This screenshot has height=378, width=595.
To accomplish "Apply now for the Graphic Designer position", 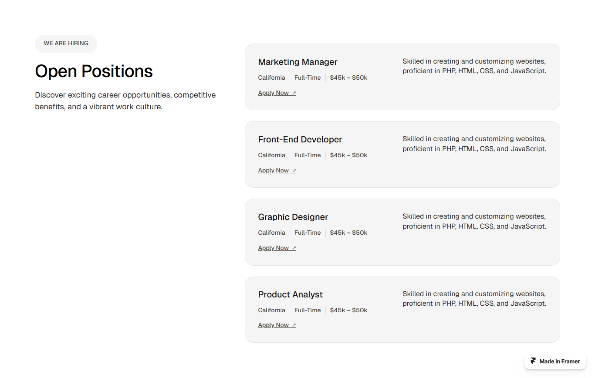I will click(x=277, y=248).
